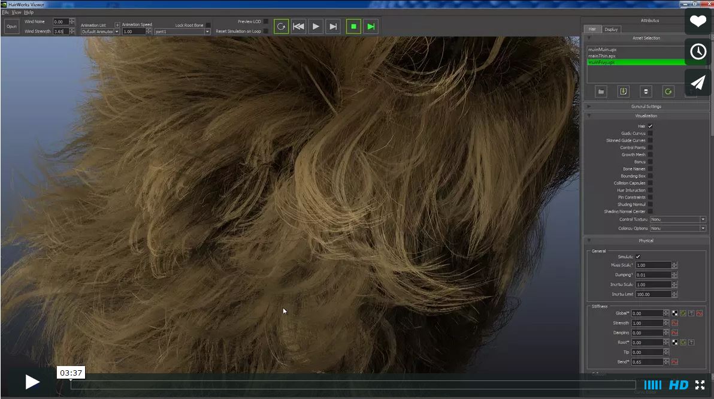Click the video progress bar
This screenshot has height=399, width=714.
click(x=353, y=385)
